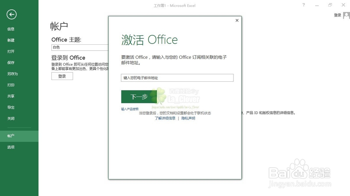This screenshot has height=196, width=350.
Task: Choose 打开 from the green sidebar
Action: pyautogui.click(x=11, y=51)
